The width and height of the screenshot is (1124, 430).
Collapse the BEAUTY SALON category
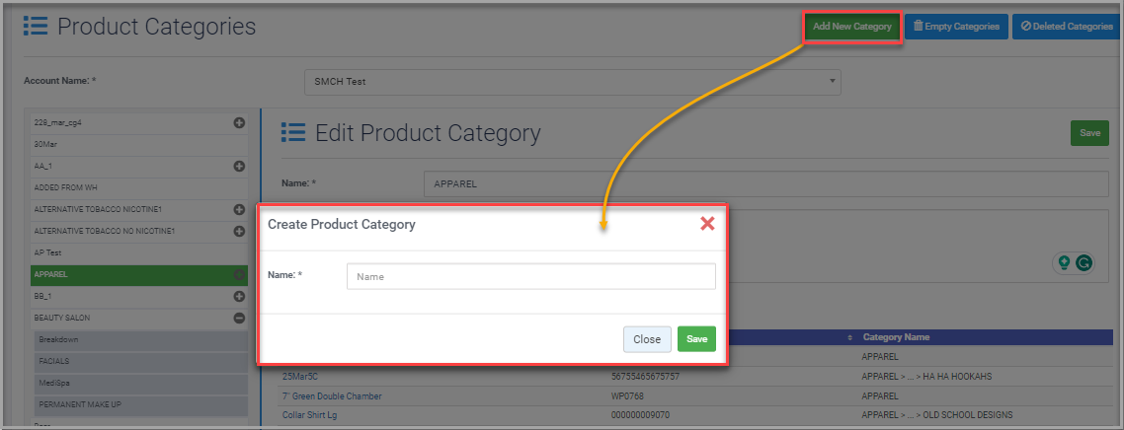[239, 318]
